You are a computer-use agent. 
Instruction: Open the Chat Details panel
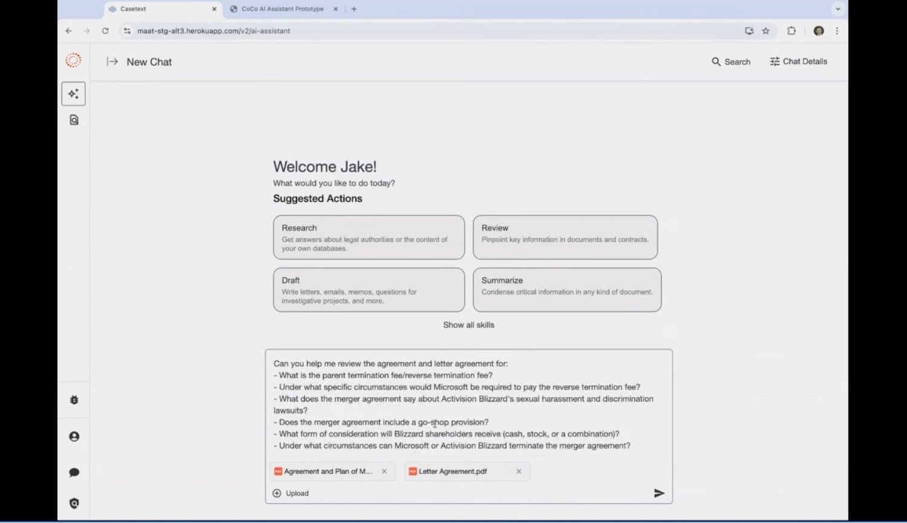click(798, 62)
